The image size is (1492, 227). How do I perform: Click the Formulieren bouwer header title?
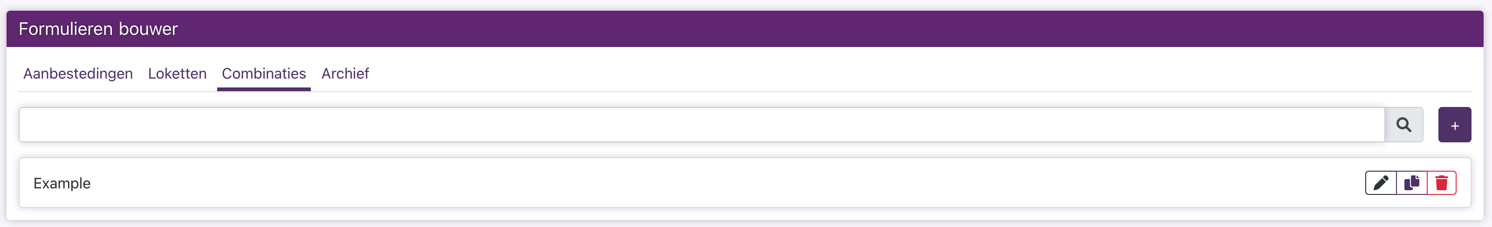(98, 29)
